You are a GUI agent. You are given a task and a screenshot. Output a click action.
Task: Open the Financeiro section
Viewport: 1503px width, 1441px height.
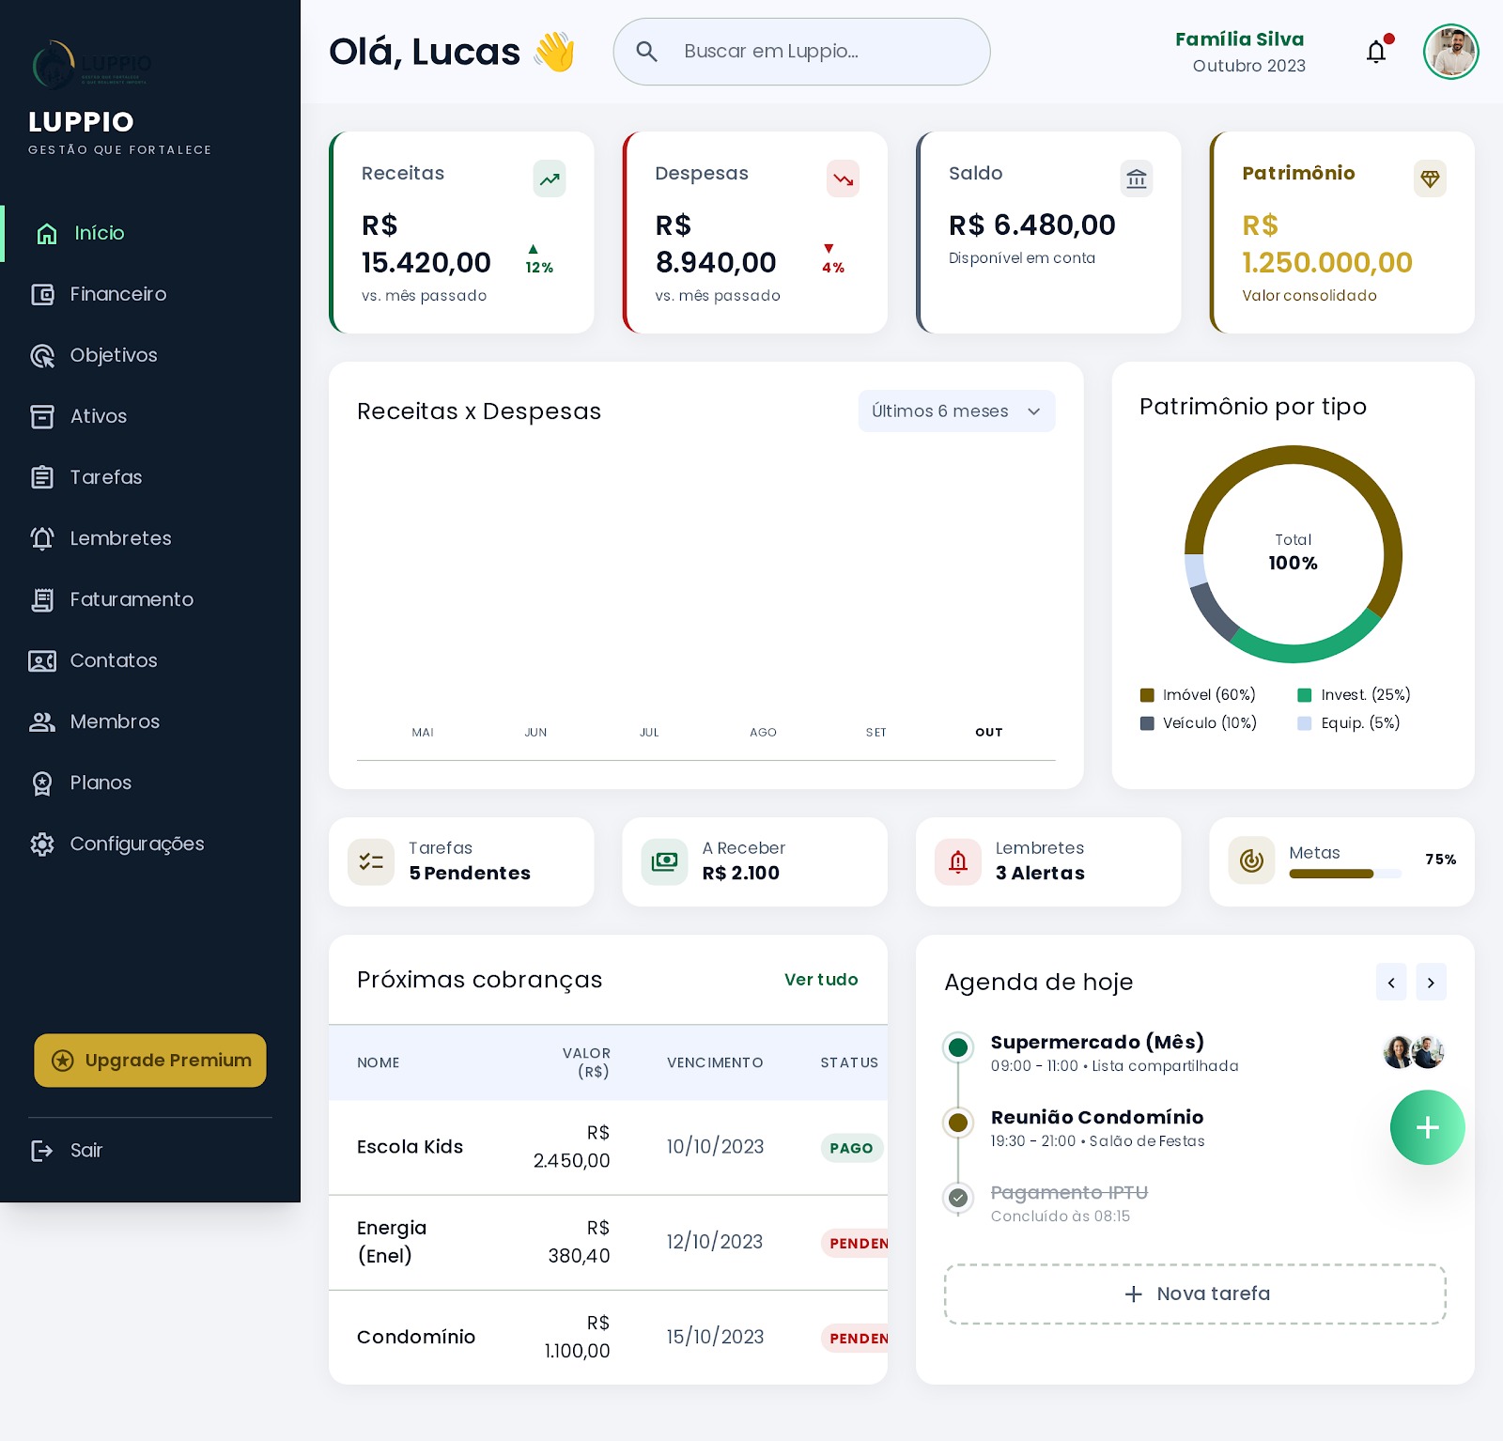point(150,294)
